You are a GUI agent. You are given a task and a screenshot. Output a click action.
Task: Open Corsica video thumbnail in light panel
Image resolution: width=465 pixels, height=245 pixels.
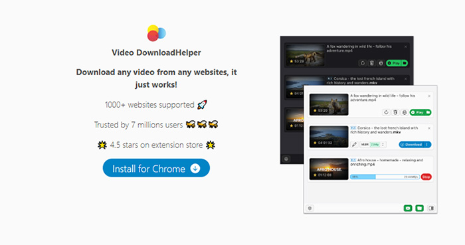(329, 137)
